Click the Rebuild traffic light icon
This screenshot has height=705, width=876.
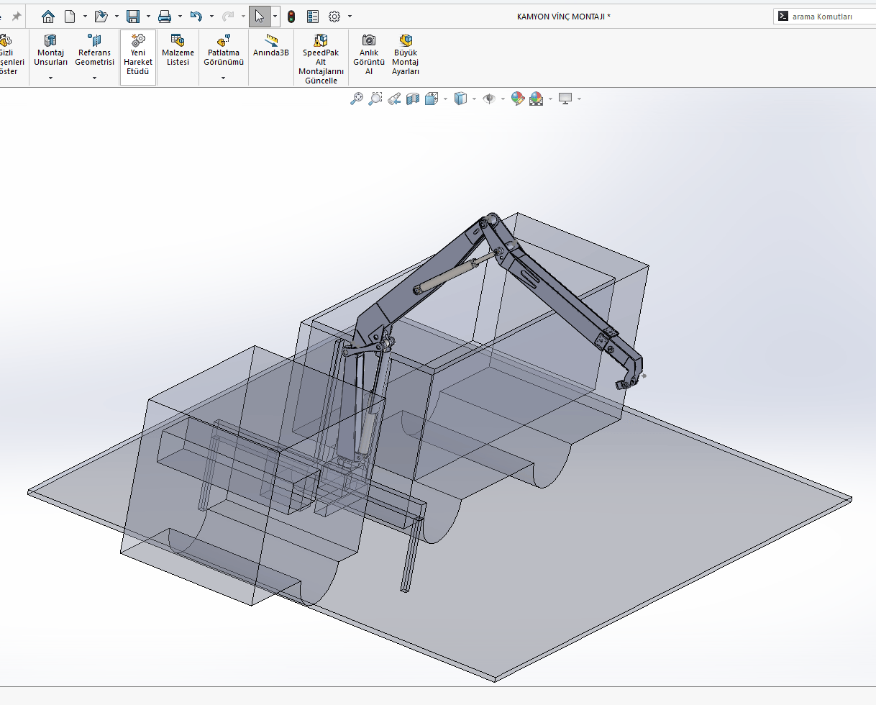(x=291, y=16)
